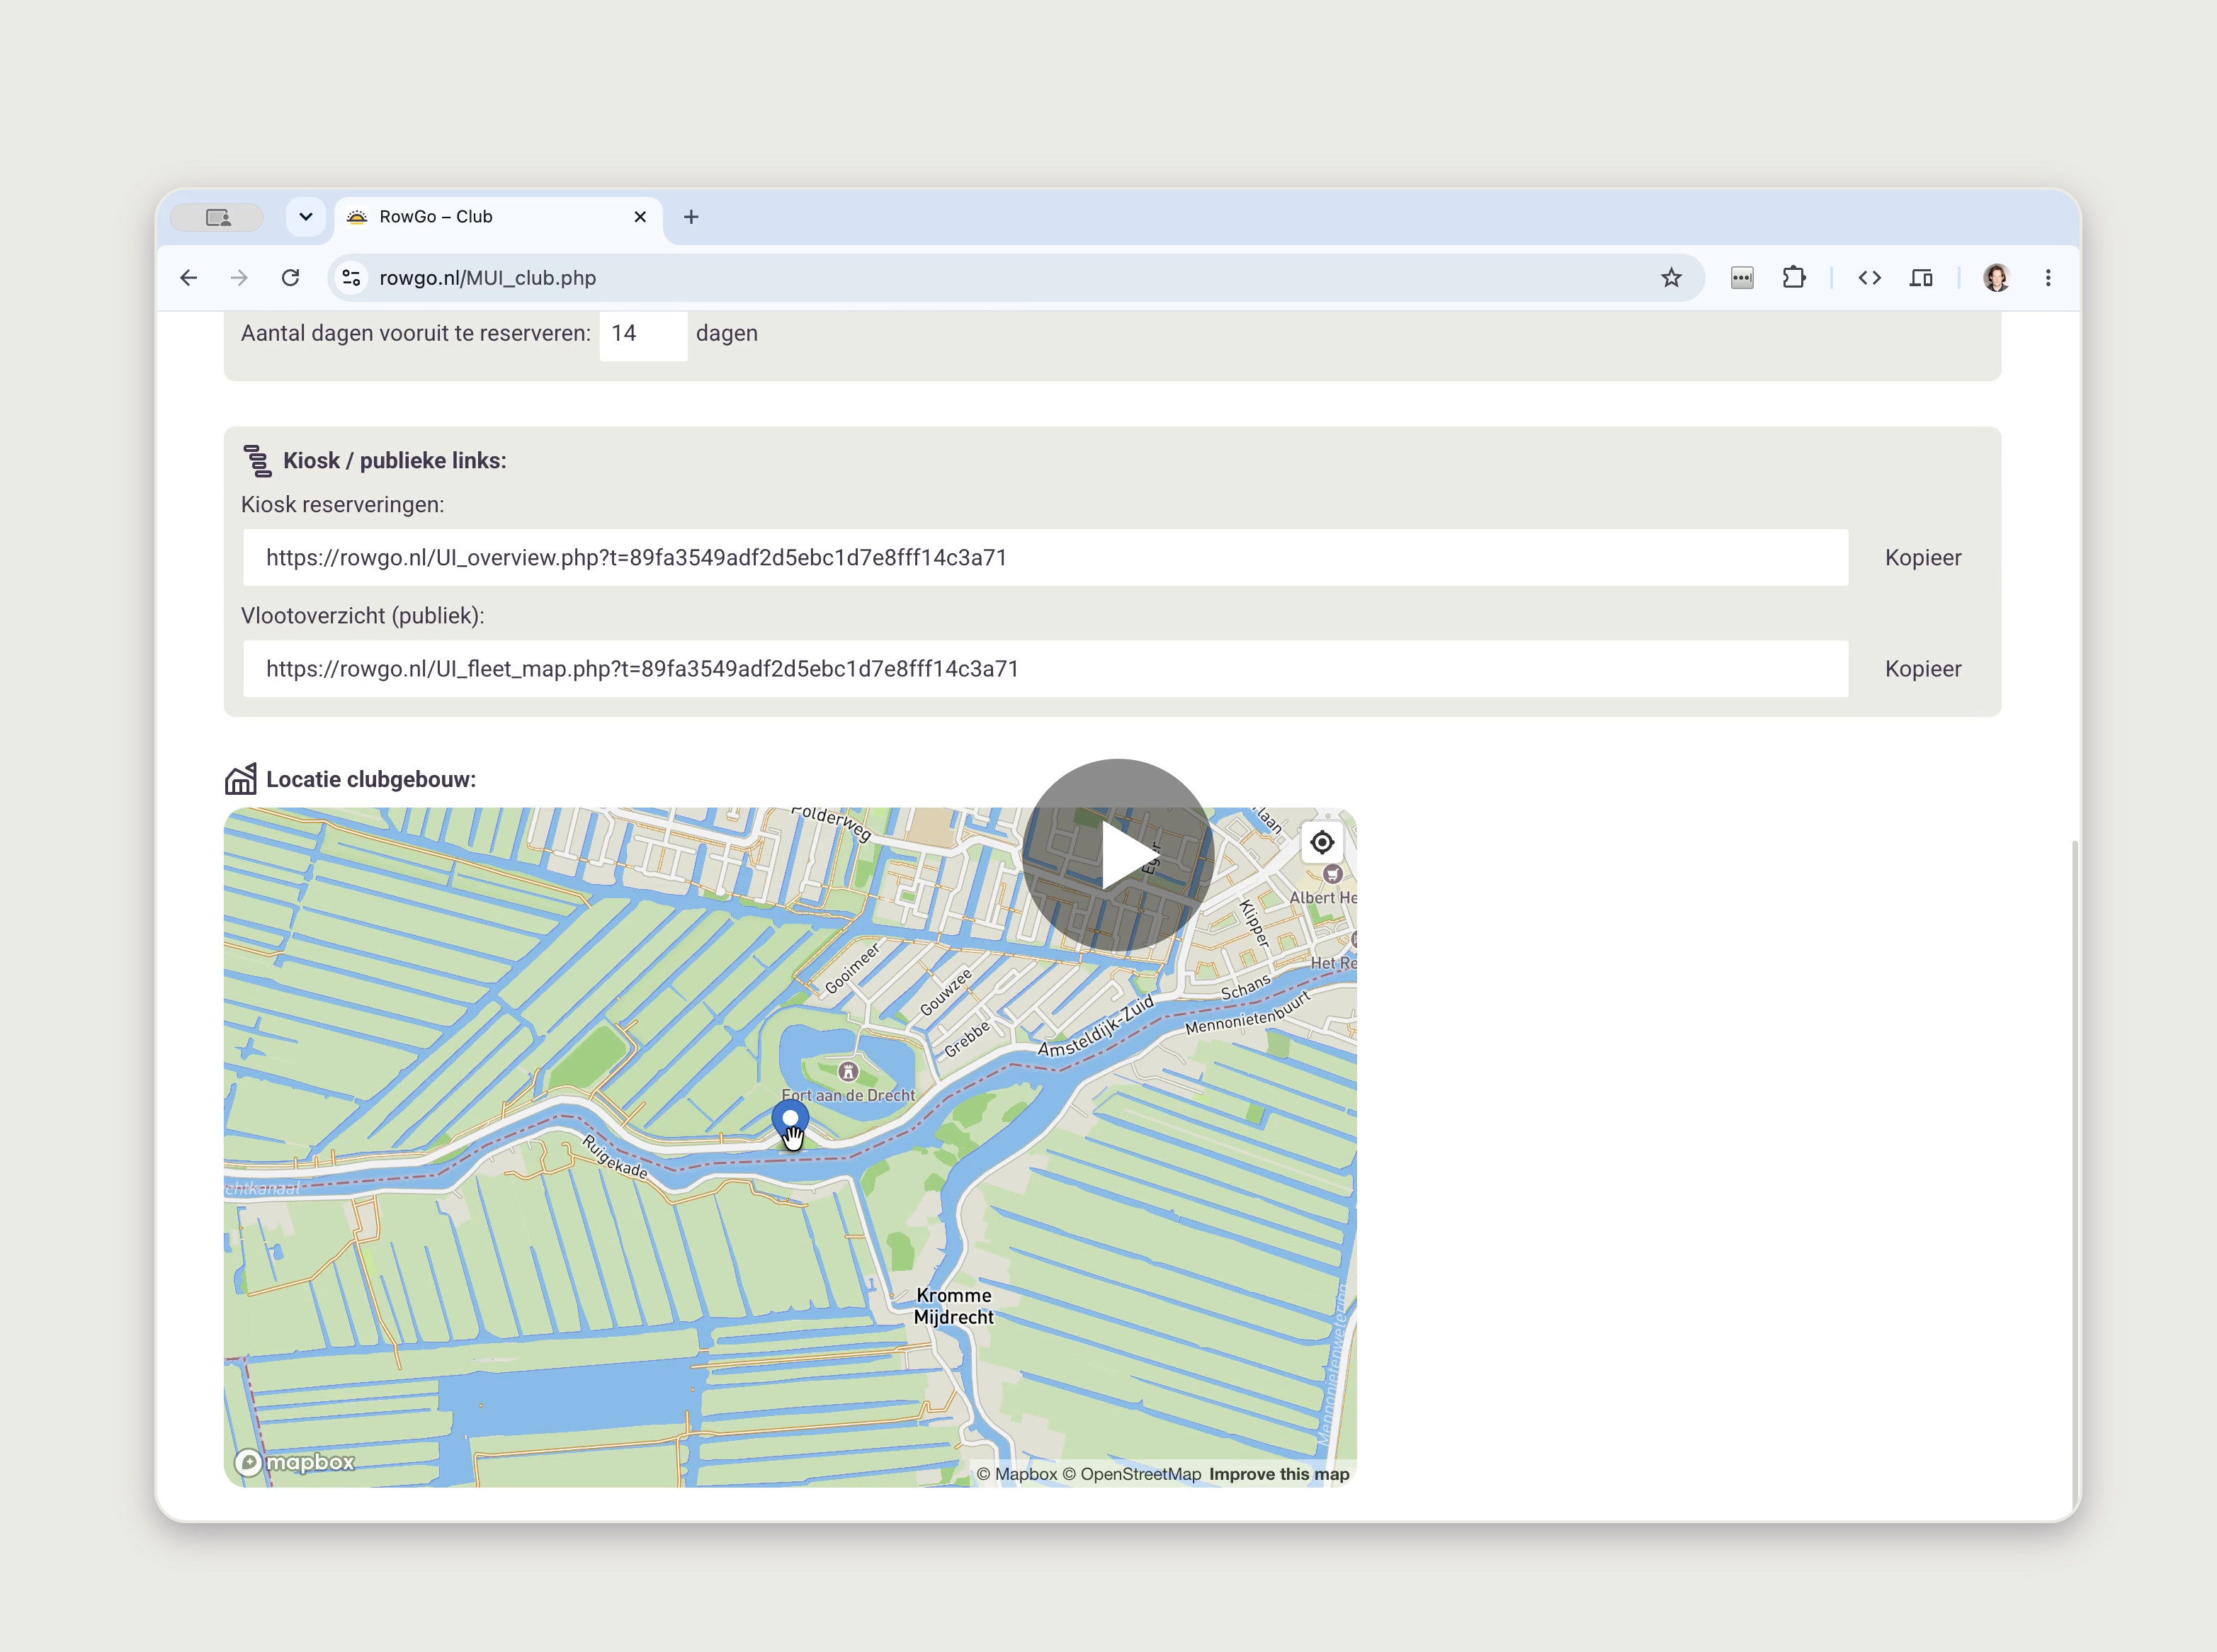Click the Kromme Mijdrecht map label

tap(954, 1306)
